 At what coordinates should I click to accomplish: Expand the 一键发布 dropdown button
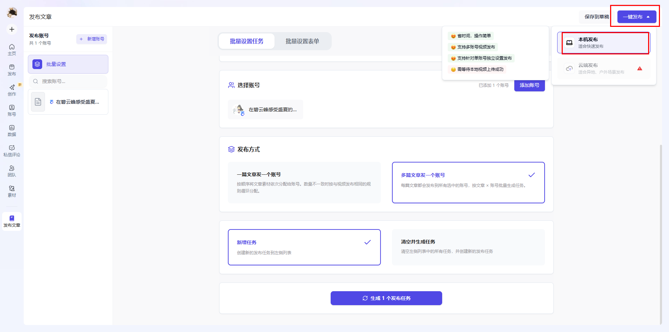click(637, 17)
